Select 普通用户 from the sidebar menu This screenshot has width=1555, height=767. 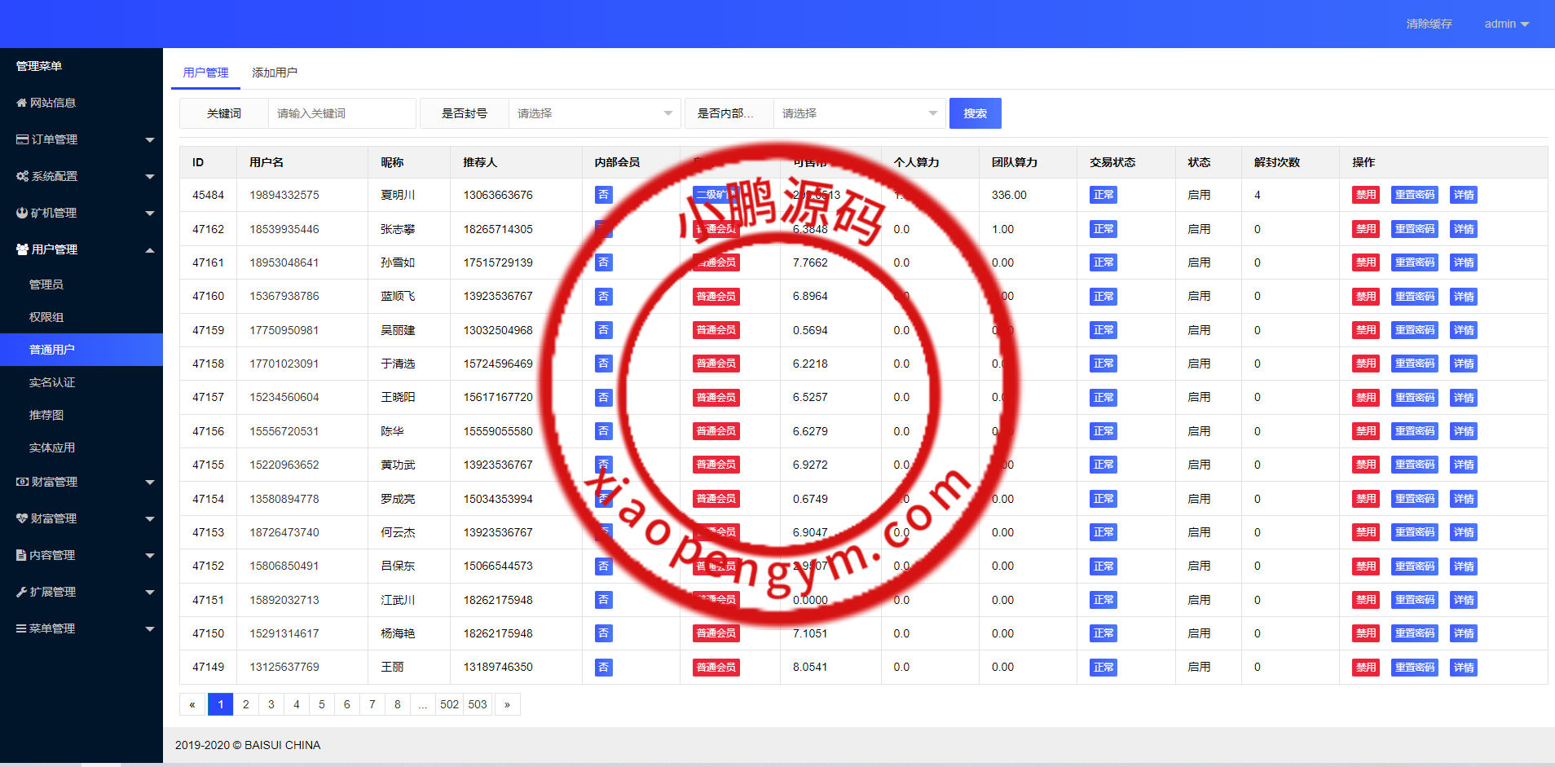tap(51, 349)
